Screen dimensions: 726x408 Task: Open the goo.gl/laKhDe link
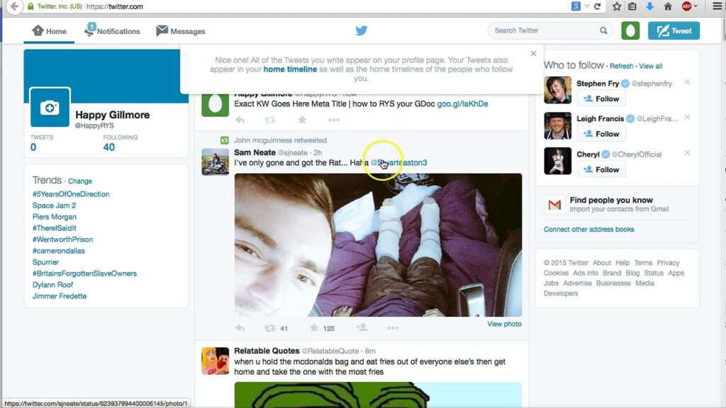(462, 103)
